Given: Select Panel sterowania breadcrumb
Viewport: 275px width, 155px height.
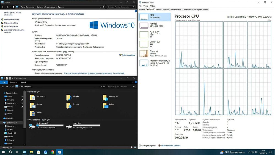Looking at the screenshot, I should 27,7.
